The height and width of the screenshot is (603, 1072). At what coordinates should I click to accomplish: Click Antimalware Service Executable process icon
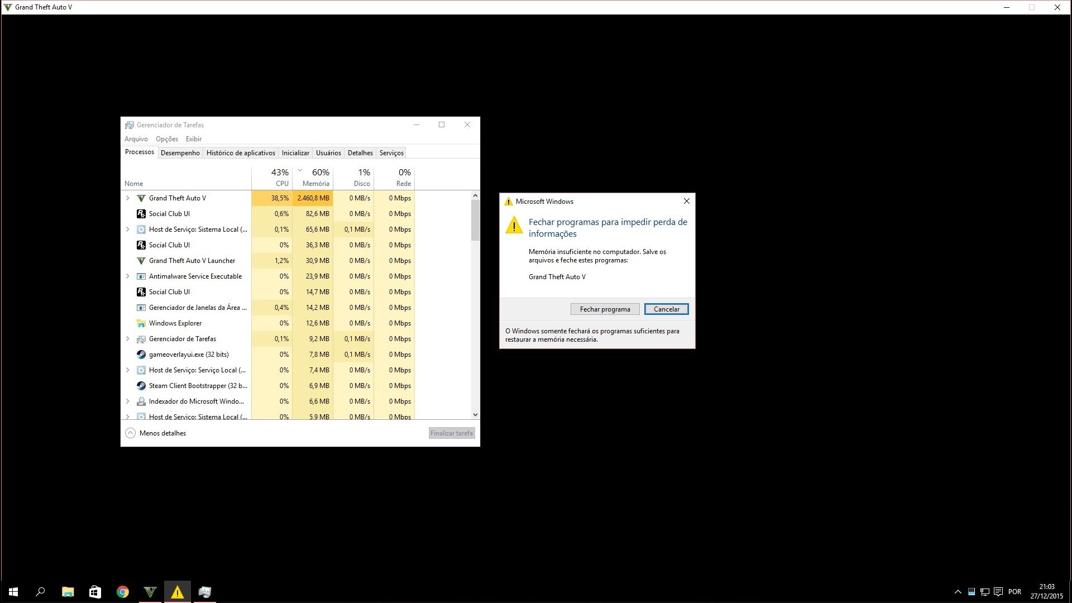pyautogui.click(x=141, y=276)
